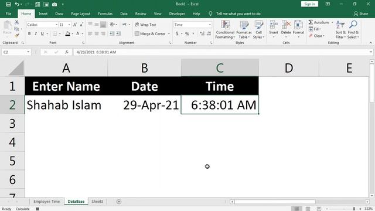Click AutoSum
375x211 pixels.
319,22
